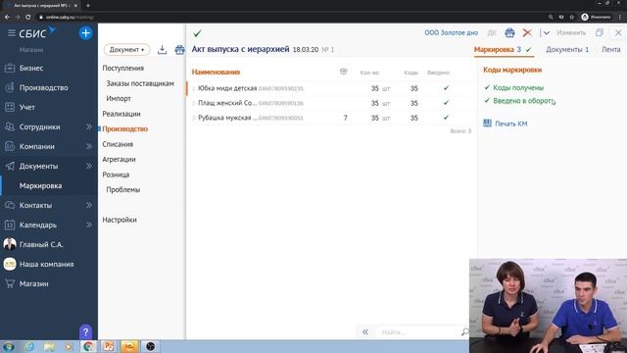Click the help question mark icon
The width and height of the screenshot is (627, 353).
click(85, 331)
